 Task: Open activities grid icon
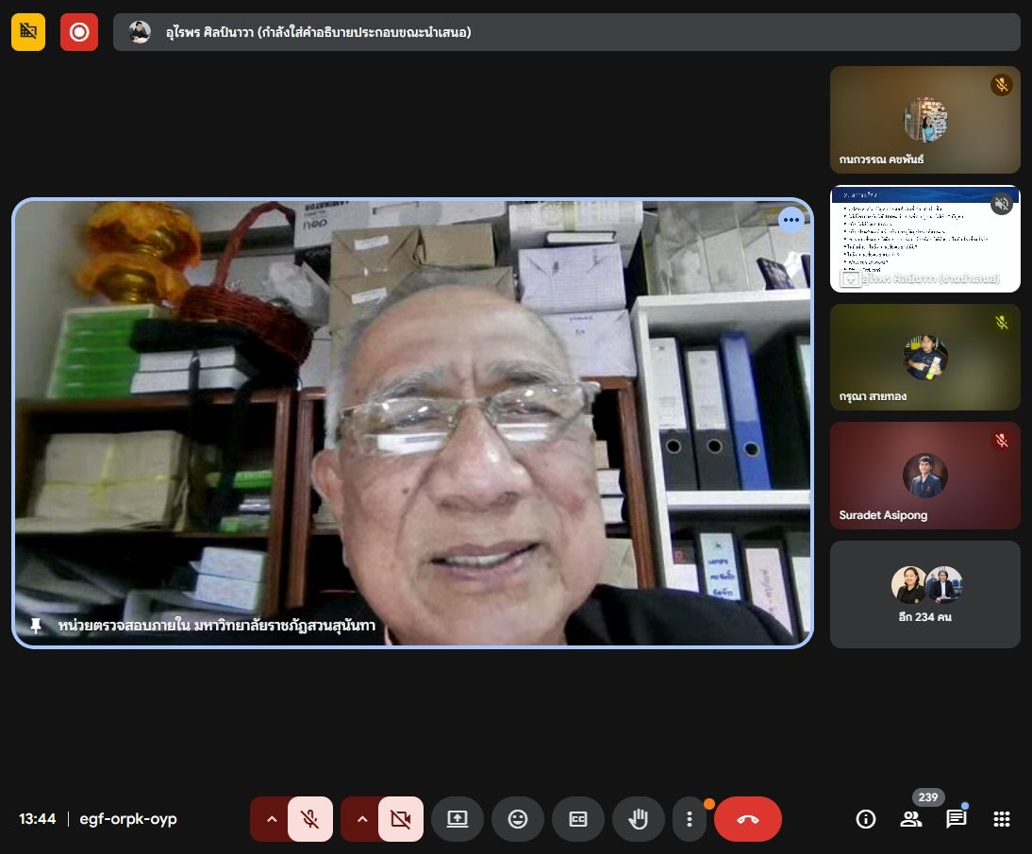(1002, 819)
